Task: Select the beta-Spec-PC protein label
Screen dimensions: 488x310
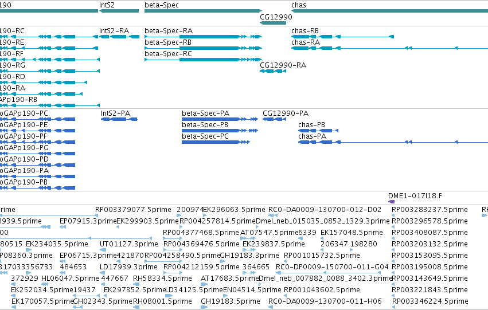Action: pyautogui.click(x=205, y=136)
